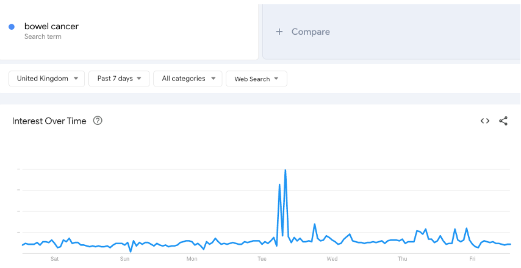This screenshot has height=268, width=521.
Task: Open the United Kingdom region dropdown
Action: point(46,79)
